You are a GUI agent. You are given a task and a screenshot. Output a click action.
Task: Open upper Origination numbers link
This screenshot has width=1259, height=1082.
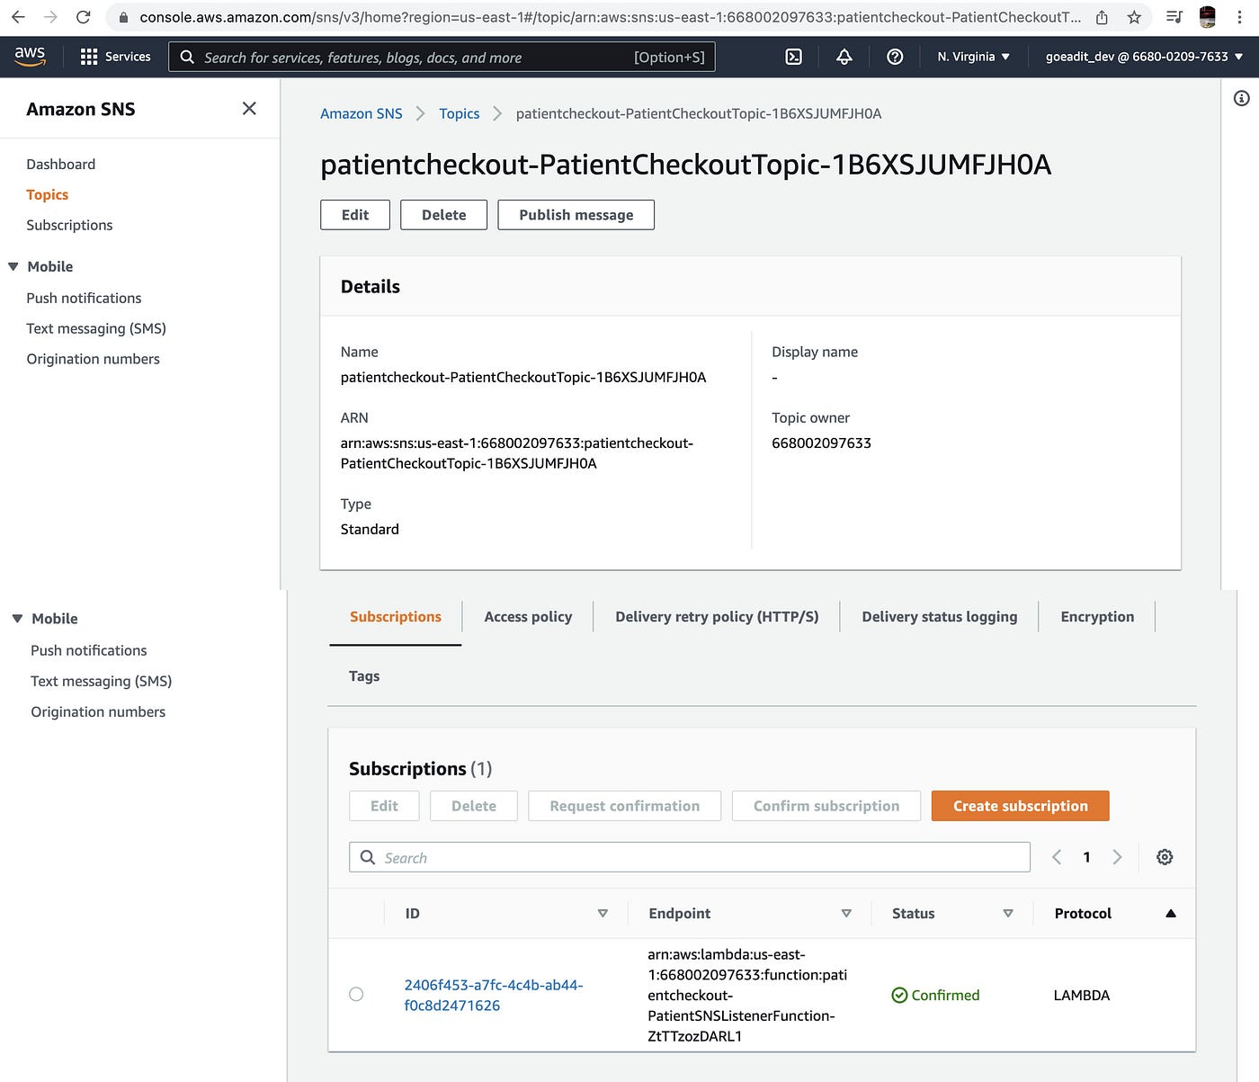click(x=94, y=359)
